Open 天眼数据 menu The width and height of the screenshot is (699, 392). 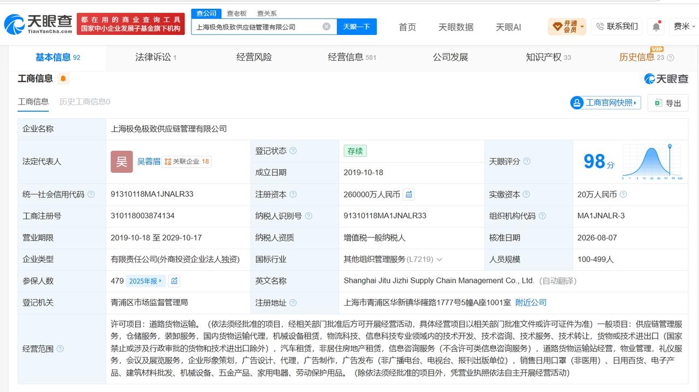point(456,27)
